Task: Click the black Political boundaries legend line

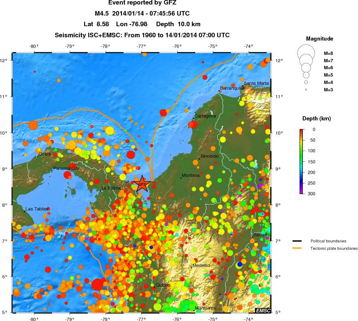Action: (x=297, y=241)
